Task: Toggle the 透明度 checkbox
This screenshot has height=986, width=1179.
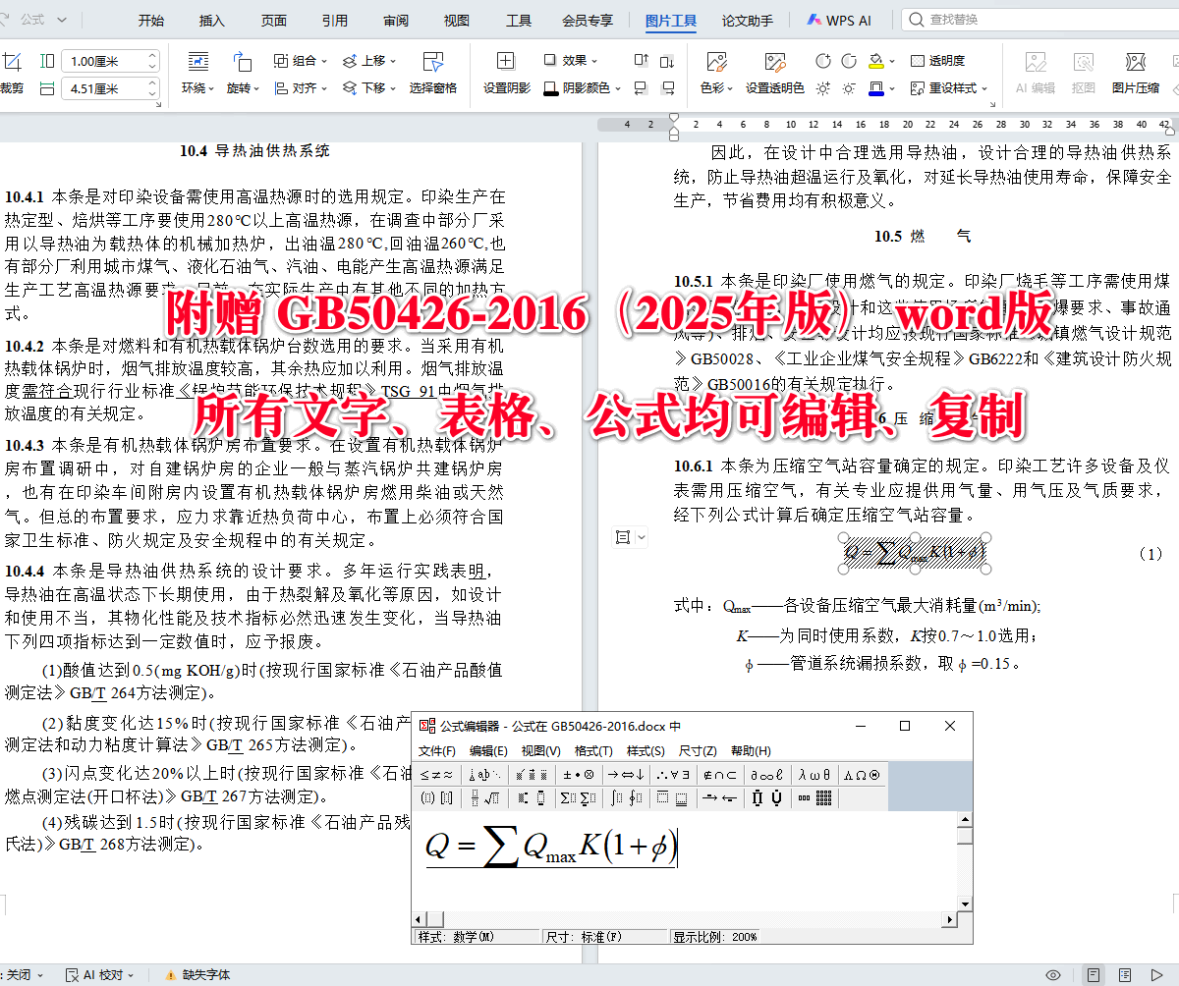Action: (938, 61)
